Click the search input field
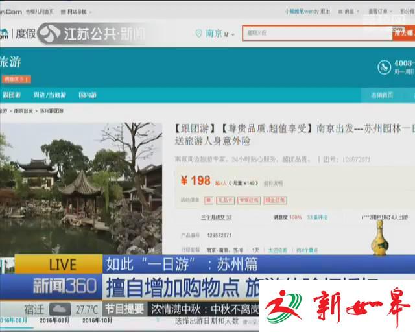Viewport: 415px width, 332px height. tap(316, 33)
